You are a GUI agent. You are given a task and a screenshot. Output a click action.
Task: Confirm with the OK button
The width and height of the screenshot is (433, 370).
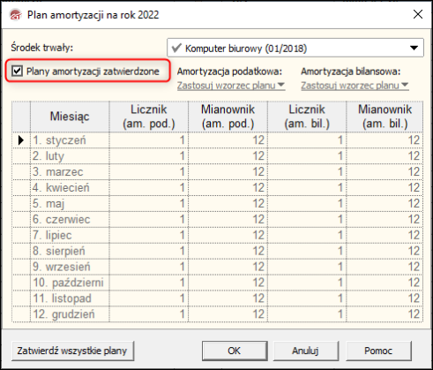click(235, 351)
